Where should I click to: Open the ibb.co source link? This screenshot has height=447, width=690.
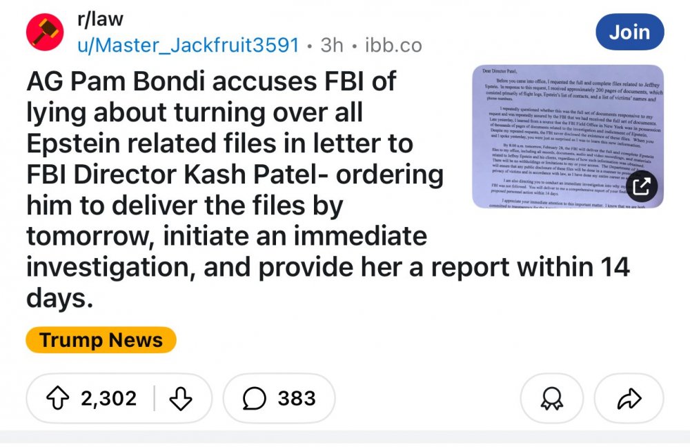coord(392,46)
